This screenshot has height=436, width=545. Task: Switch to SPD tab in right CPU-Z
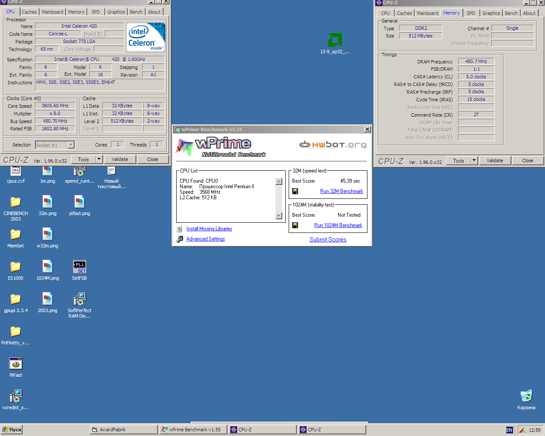[x=470, y=13]
